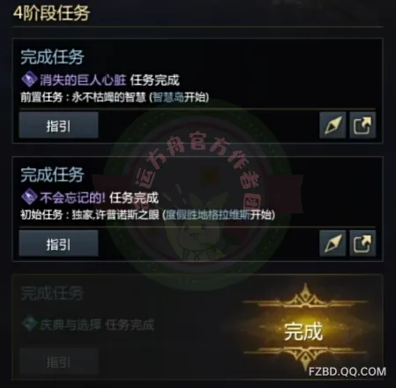Click the dimmed 指引 button in third card

[58, 362]
